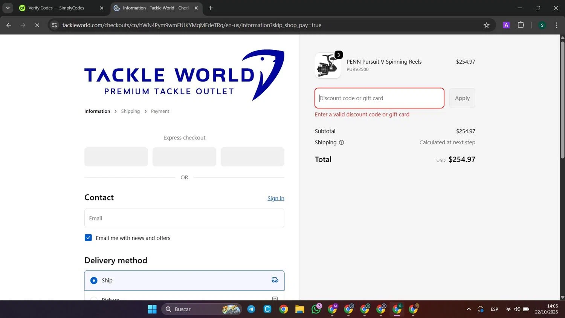Select the Information breadcrumb step
Screen dimensions: 565x318
click(97, 111)
